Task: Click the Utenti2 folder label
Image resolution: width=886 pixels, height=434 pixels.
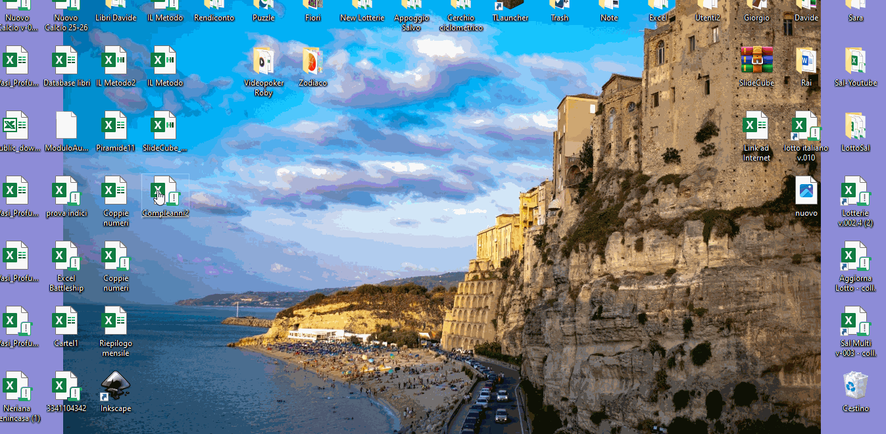Action: pos(708,18)
